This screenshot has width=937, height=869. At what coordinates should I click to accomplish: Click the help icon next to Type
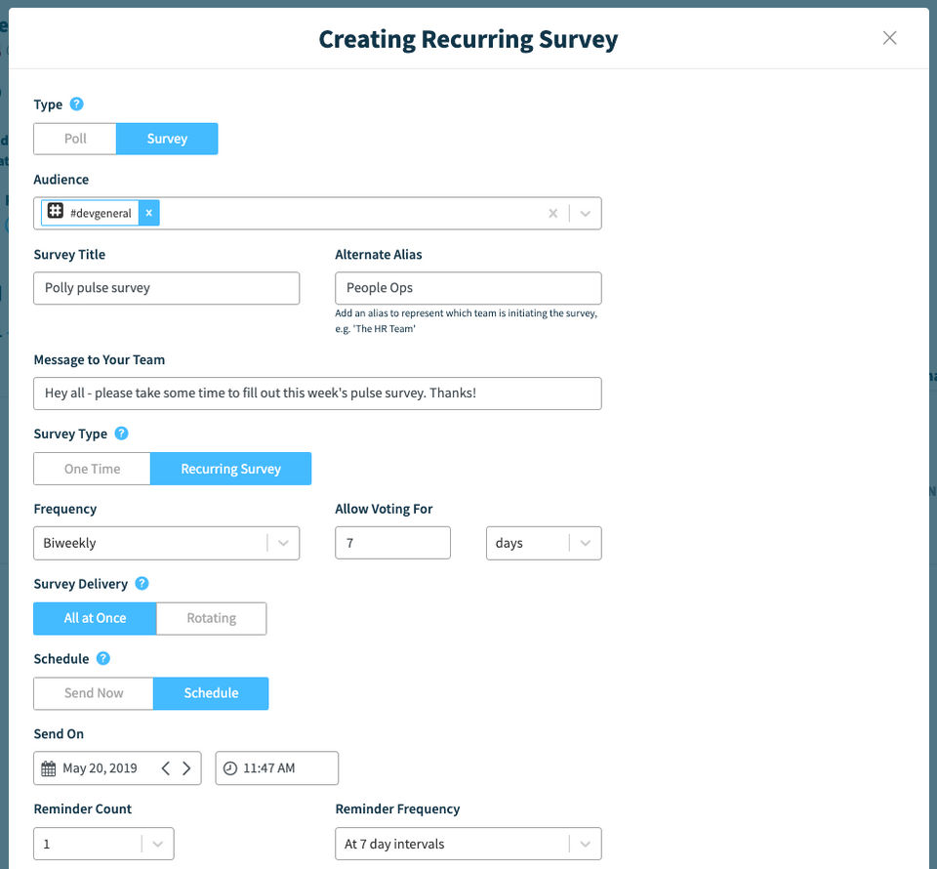click(77, 104)
